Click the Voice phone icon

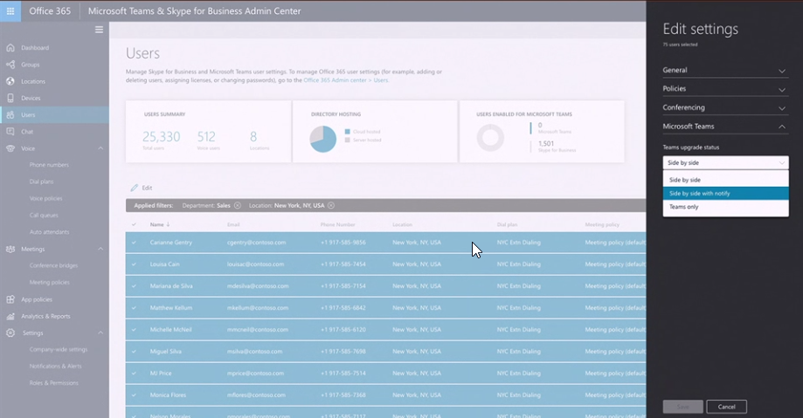[x=10, y=148]
